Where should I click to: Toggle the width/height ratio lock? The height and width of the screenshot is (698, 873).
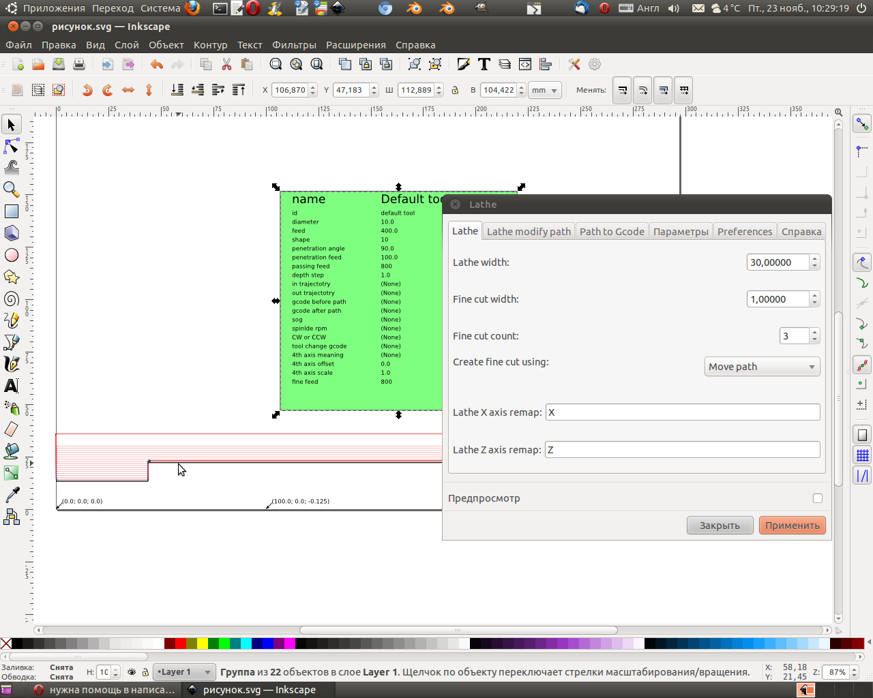(x=455, y=90)
